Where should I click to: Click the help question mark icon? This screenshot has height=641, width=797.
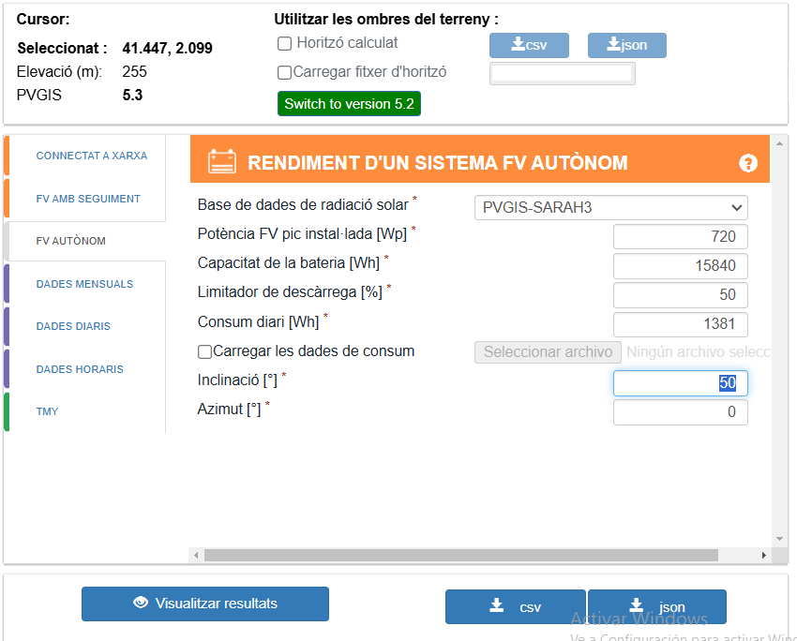[747, 163]
